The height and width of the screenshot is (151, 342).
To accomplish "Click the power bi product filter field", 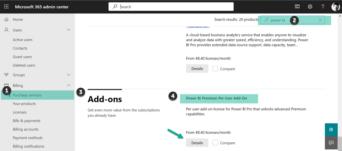I will [x=293, y=20].
